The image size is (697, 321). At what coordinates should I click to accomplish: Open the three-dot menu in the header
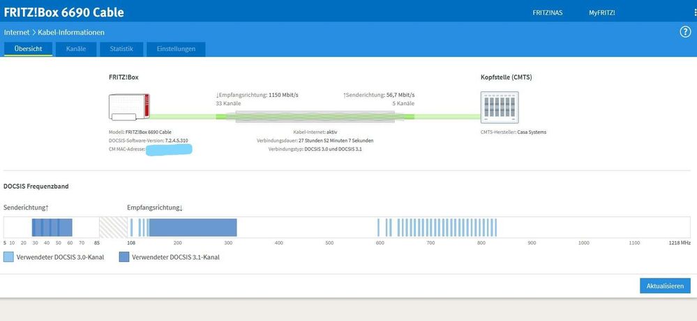[x=695, y=13]
